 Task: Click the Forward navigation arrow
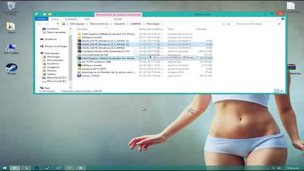[x=47, y=24]
